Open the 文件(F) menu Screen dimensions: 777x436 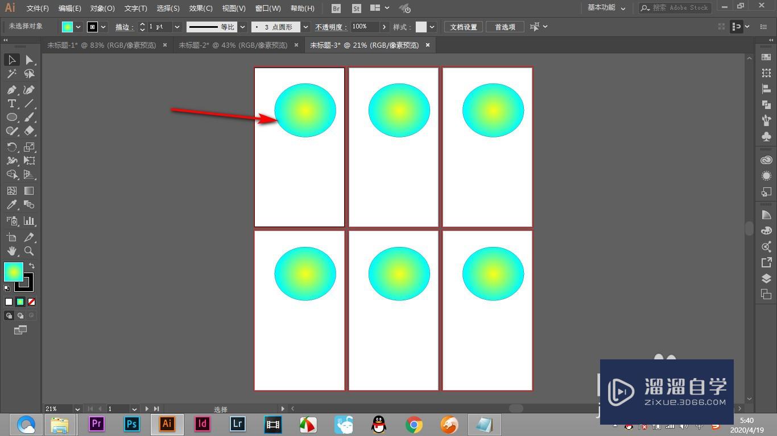point(38,9)
